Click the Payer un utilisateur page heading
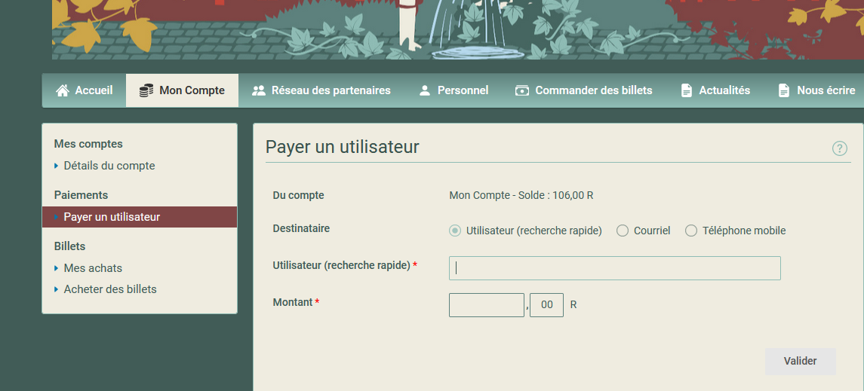This screenshot has width=864, height=391. (x=342, y=148)
